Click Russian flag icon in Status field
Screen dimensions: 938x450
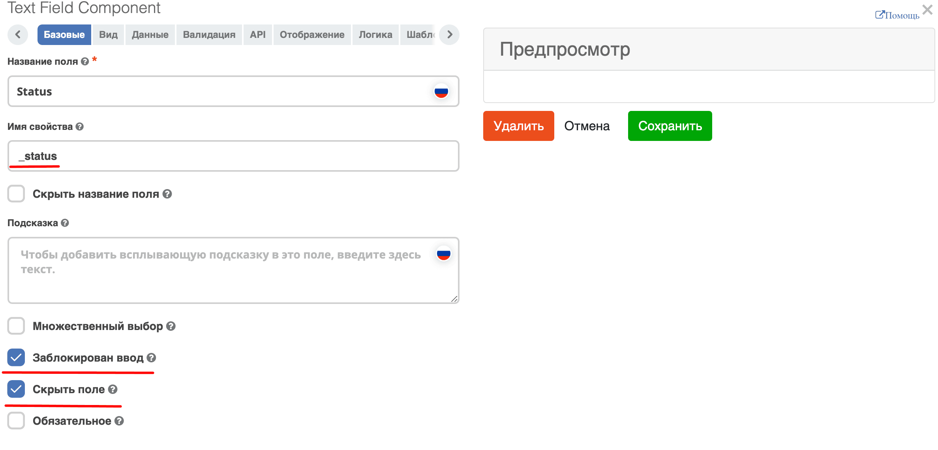pyautogui.click(x=441, y=92)
